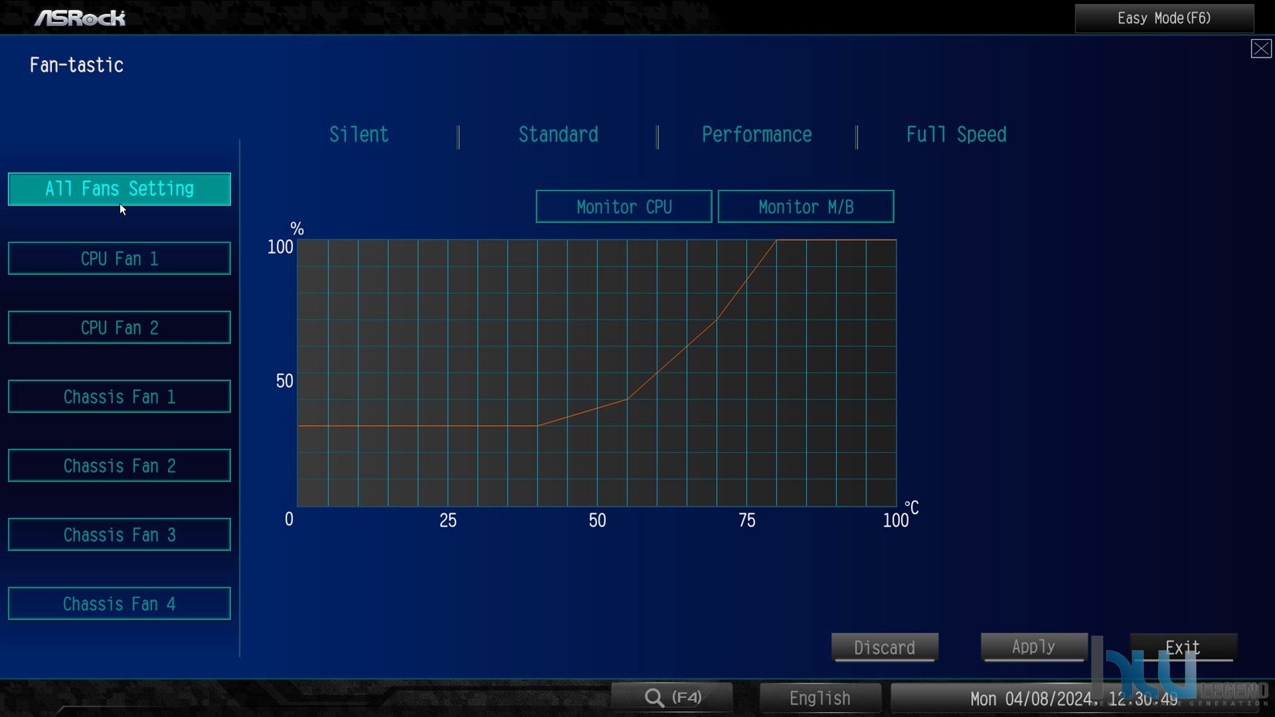Image resolution: width=1275 pixels, height=717 pixels.
Task: Select Monitor CPU temperature source
Action: (624, 207)
